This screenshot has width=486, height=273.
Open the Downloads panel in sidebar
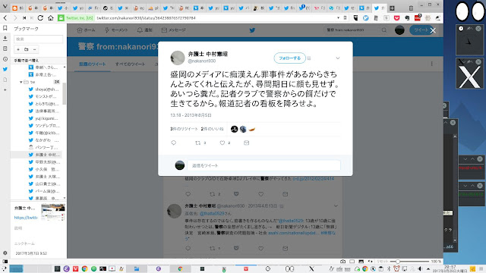pos(5,39)
